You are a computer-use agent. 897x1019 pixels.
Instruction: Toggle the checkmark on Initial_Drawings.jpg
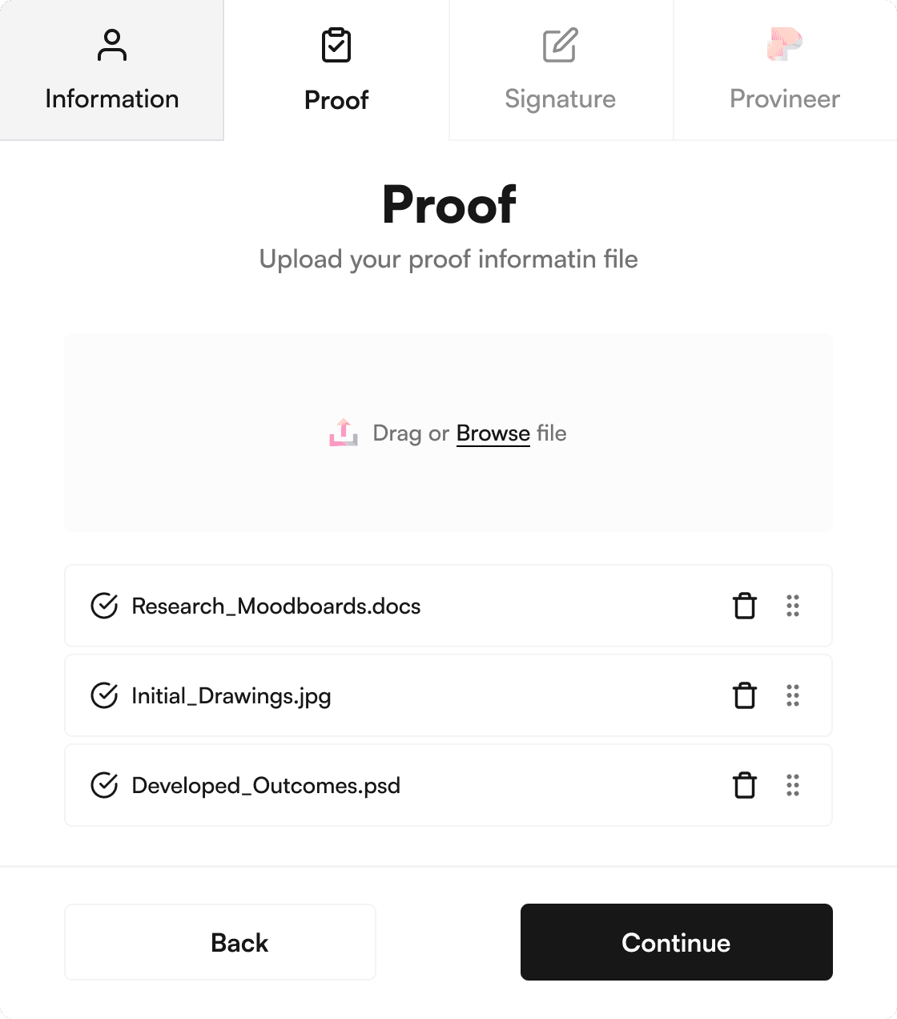point(103,696)
